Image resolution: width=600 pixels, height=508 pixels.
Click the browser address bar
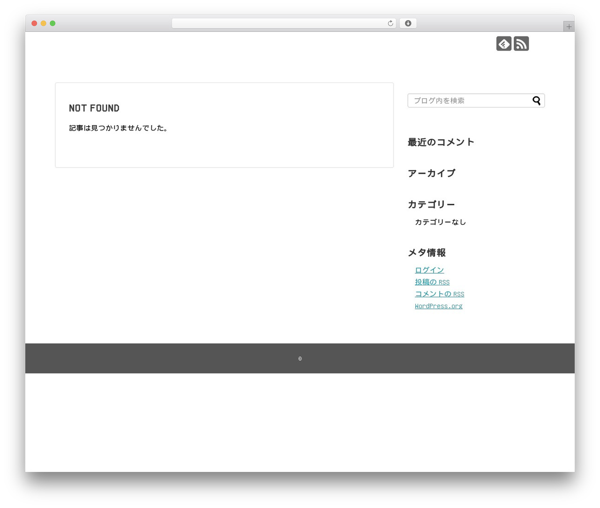click(284, 23)
